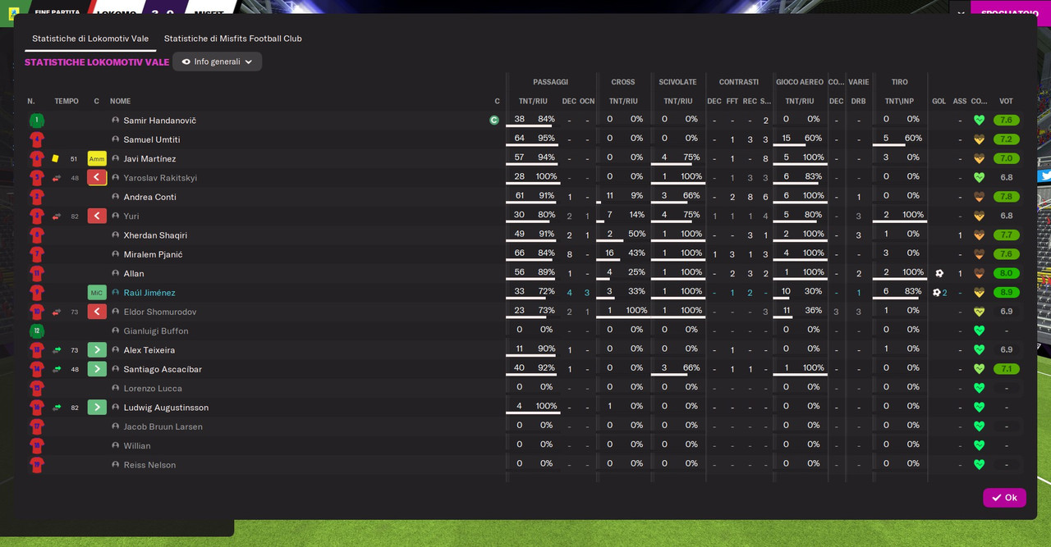Click green substituted-on chevron for Santiago Ascacíbar
The width and height of the screenshot is (1051, 547).
97,369
